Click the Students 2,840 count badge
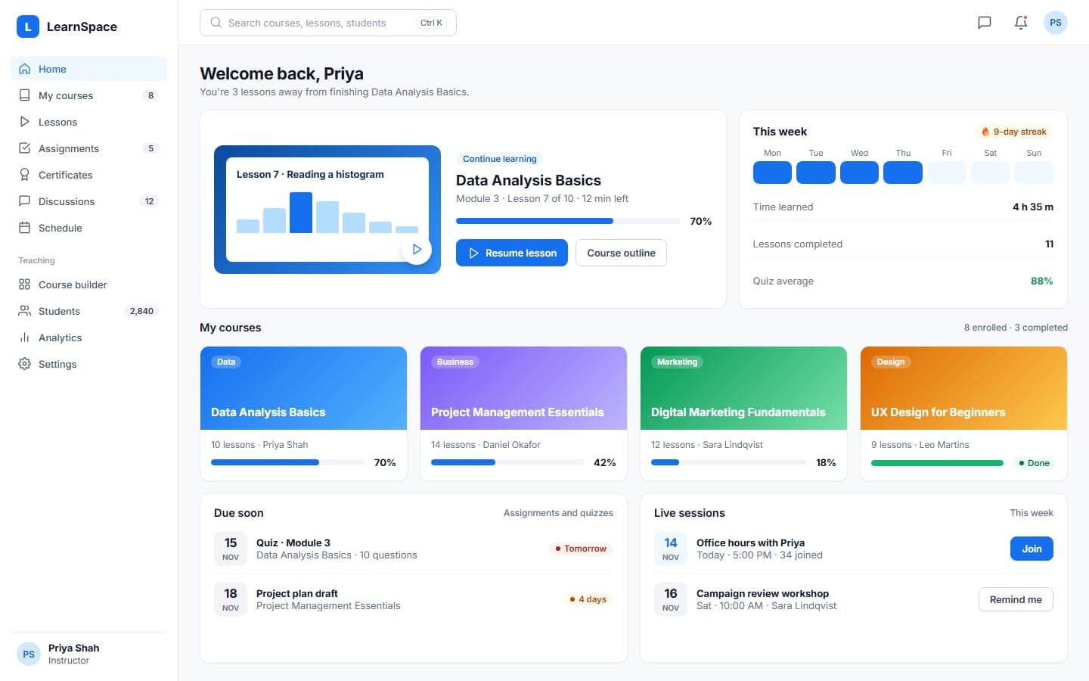 pos(141,311)
